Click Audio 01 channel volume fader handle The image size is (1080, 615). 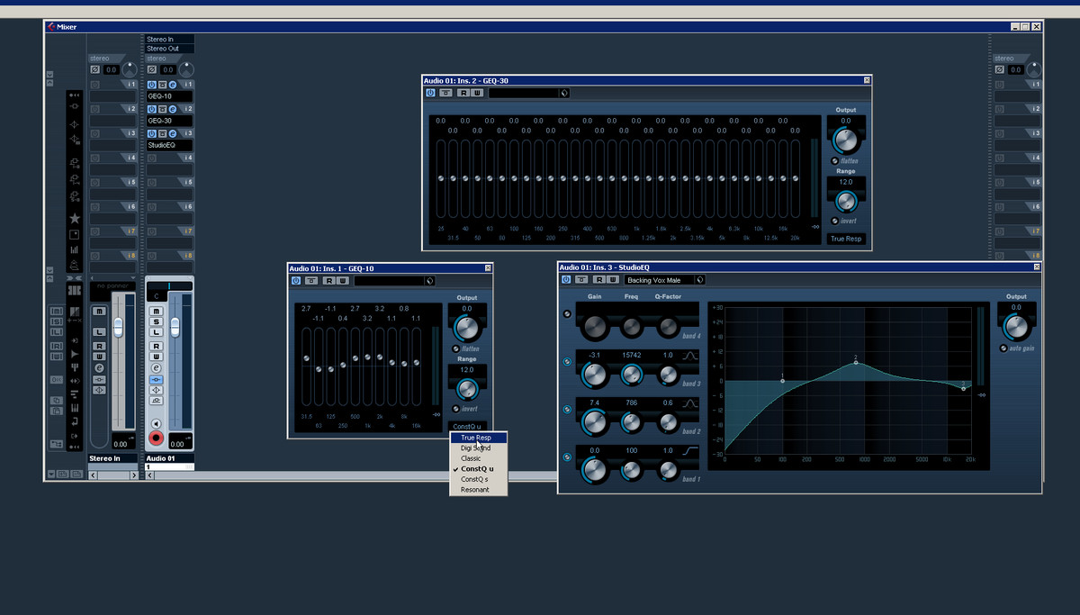[x=175, y=326]
